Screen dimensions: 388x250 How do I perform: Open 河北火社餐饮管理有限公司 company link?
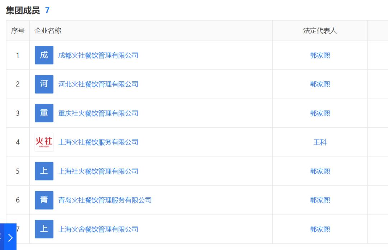click(98, 84)
